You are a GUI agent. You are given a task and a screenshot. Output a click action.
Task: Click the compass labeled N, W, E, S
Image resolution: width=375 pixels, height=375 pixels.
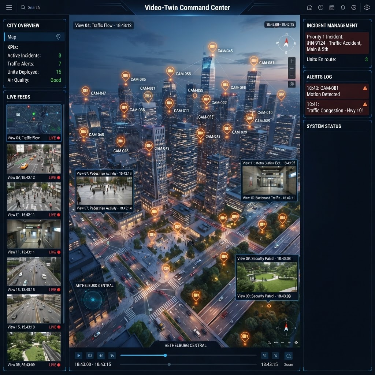point(286,43)
